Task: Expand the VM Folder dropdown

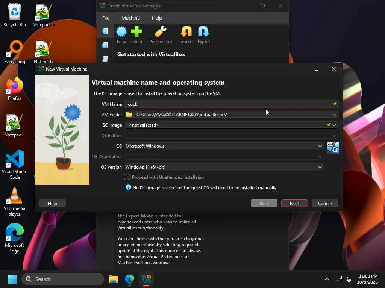Action: tap(334, 115)
